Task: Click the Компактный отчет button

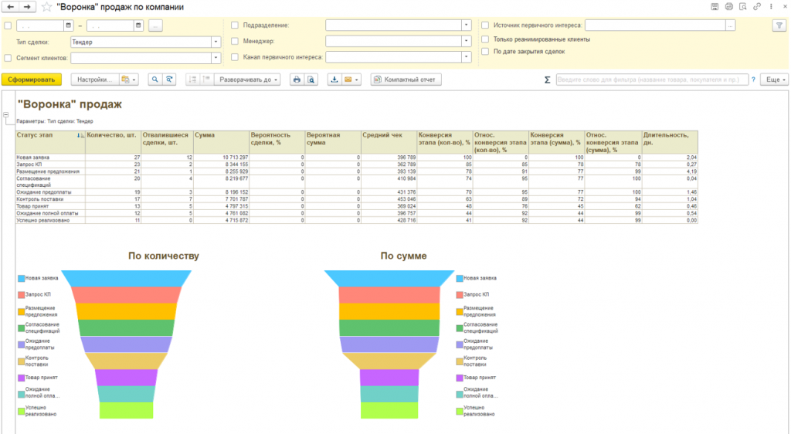Action: coord(406,80)
